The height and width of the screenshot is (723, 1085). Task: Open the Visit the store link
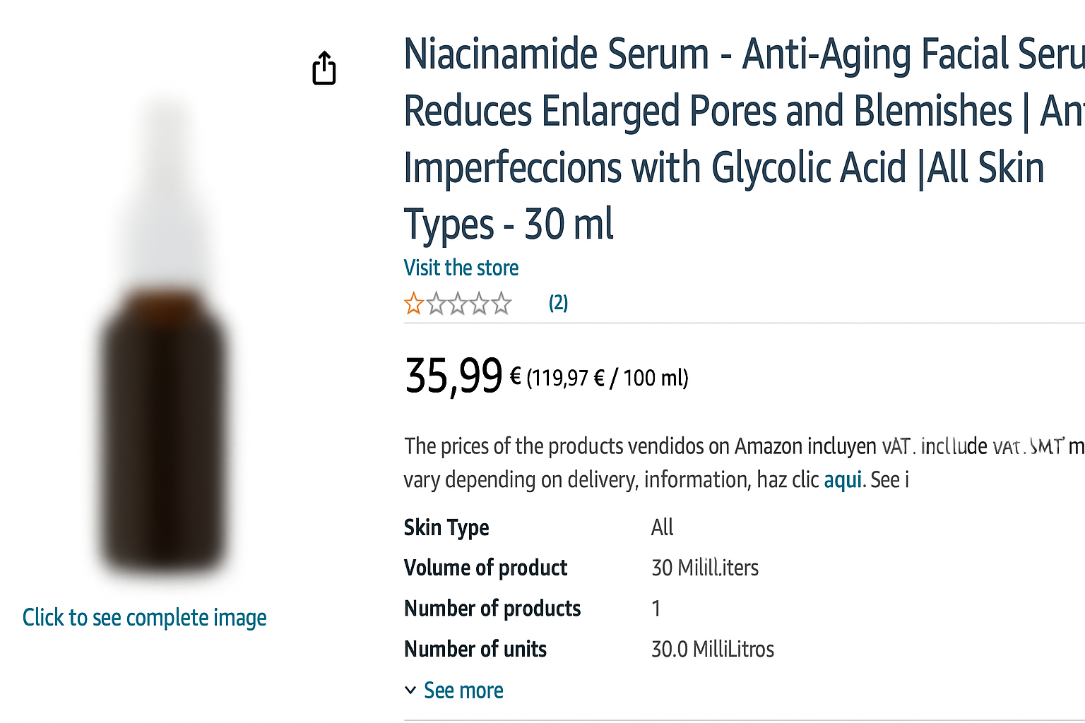point(461,268)
